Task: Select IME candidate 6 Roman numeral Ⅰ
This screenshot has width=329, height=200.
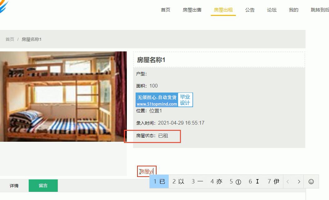Action: pos(254,182)
